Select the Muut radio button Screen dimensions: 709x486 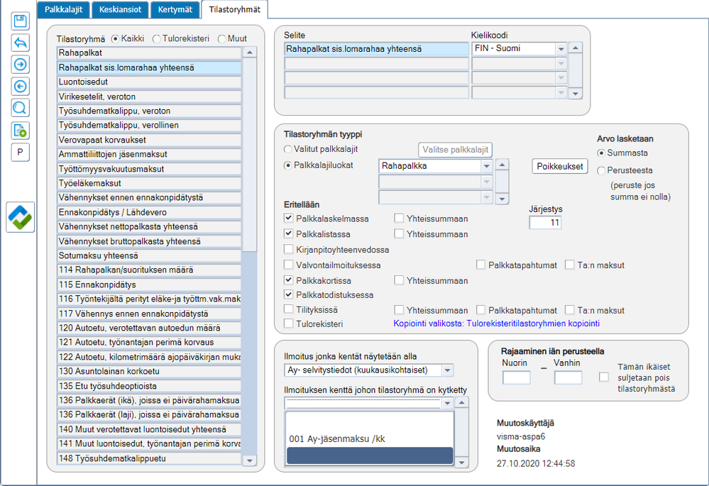[221, 39]
